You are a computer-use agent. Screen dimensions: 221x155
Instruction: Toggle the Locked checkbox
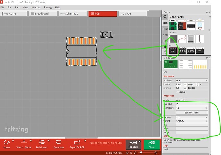pyautogui.click(x=177, y=92)
